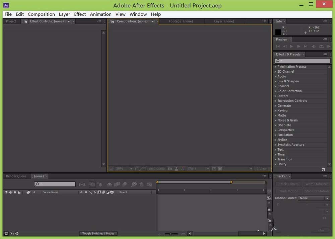Toggle the Loop option icon in Preview

(x=321, y=46)
